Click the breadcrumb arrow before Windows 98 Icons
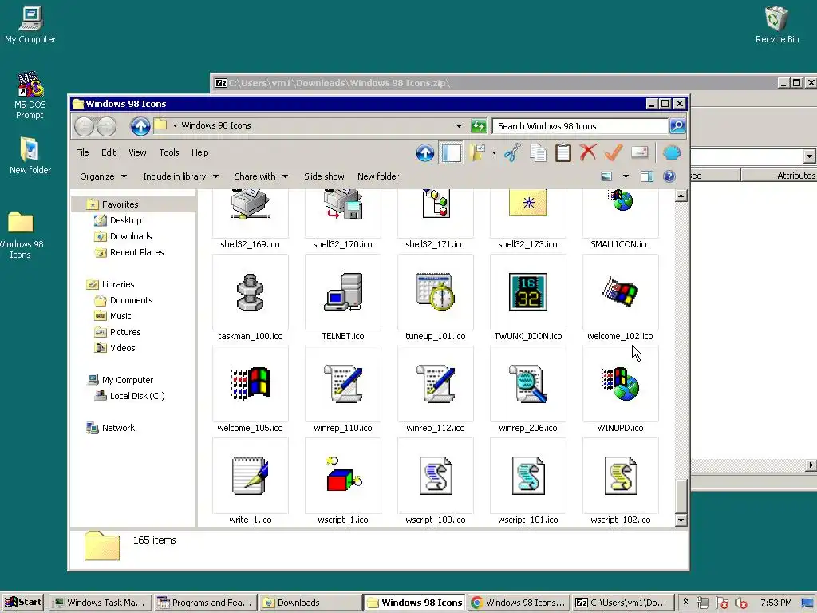Image resolution: width=817 pixels, height=613 pixels. (x=175, y=125)
